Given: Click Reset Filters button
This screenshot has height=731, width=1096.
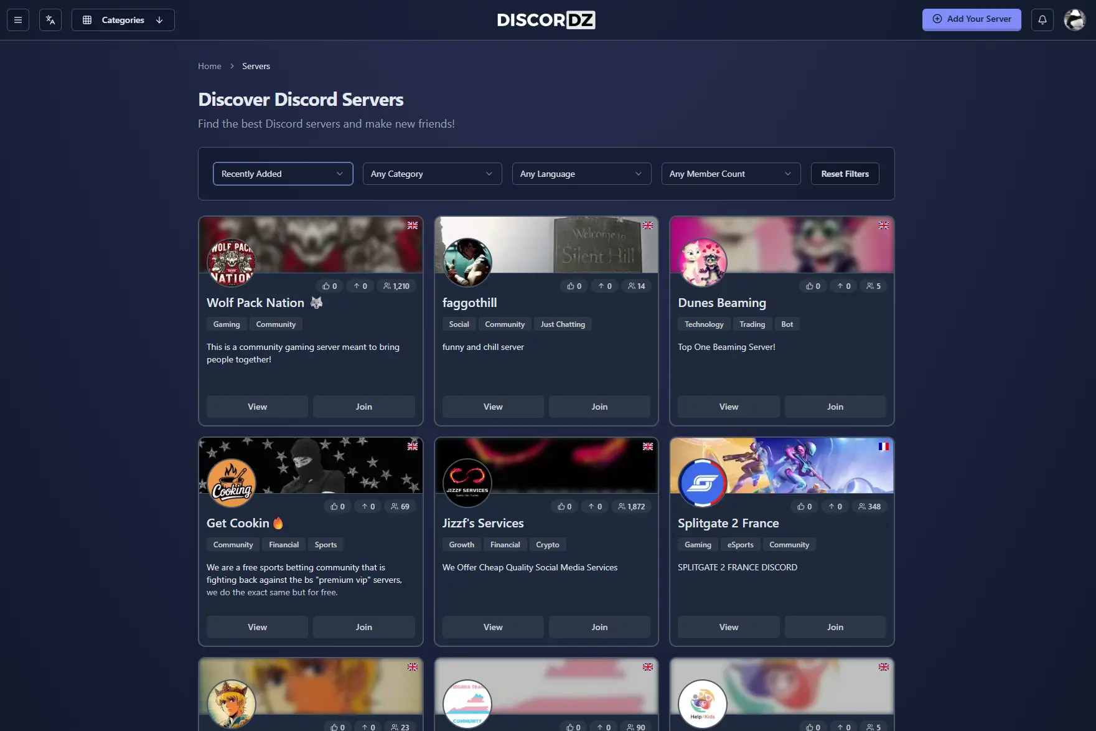Looking at the screenshot, I should click(845, 174).
